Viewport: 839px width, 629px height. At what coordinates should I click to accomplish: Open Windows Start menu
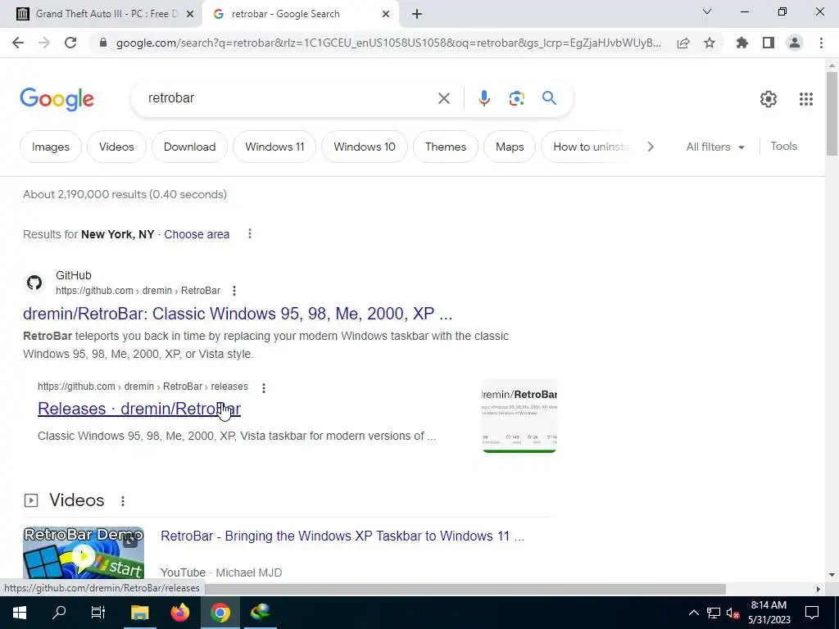click(x=20, y=613)
